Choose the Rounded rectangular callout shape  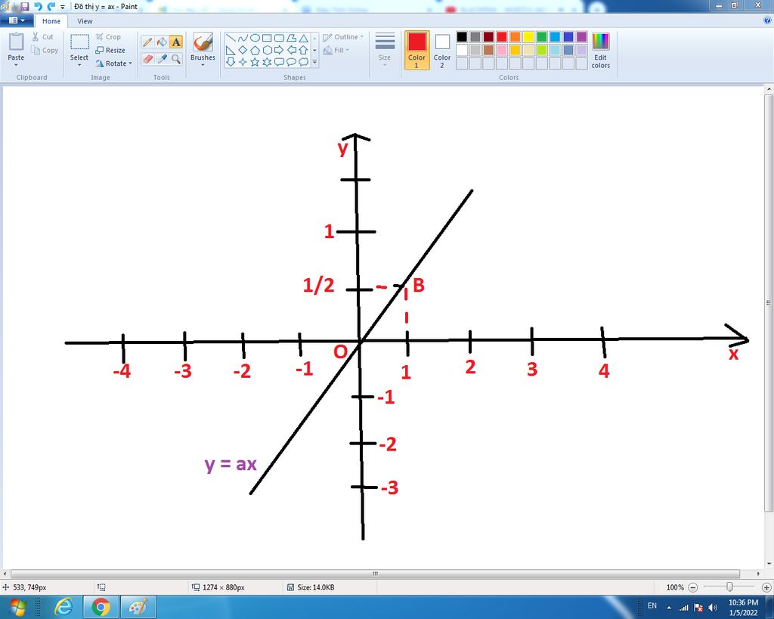pyautogui.click(x=279, y=62)
